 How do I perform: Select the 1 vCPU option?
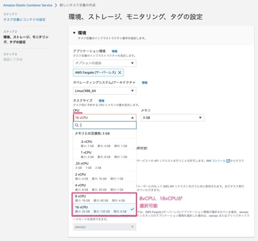pos(105,154)
